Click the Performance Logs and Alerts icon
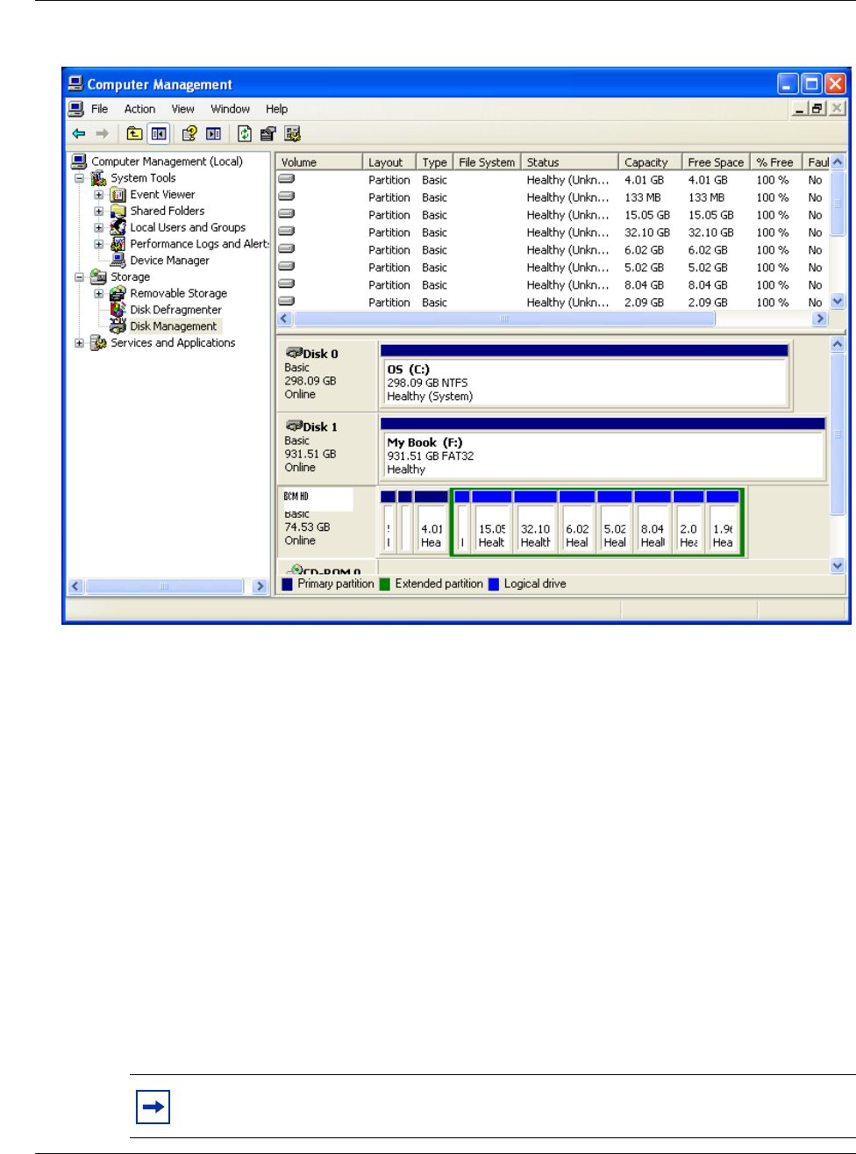 pos(118,244)
